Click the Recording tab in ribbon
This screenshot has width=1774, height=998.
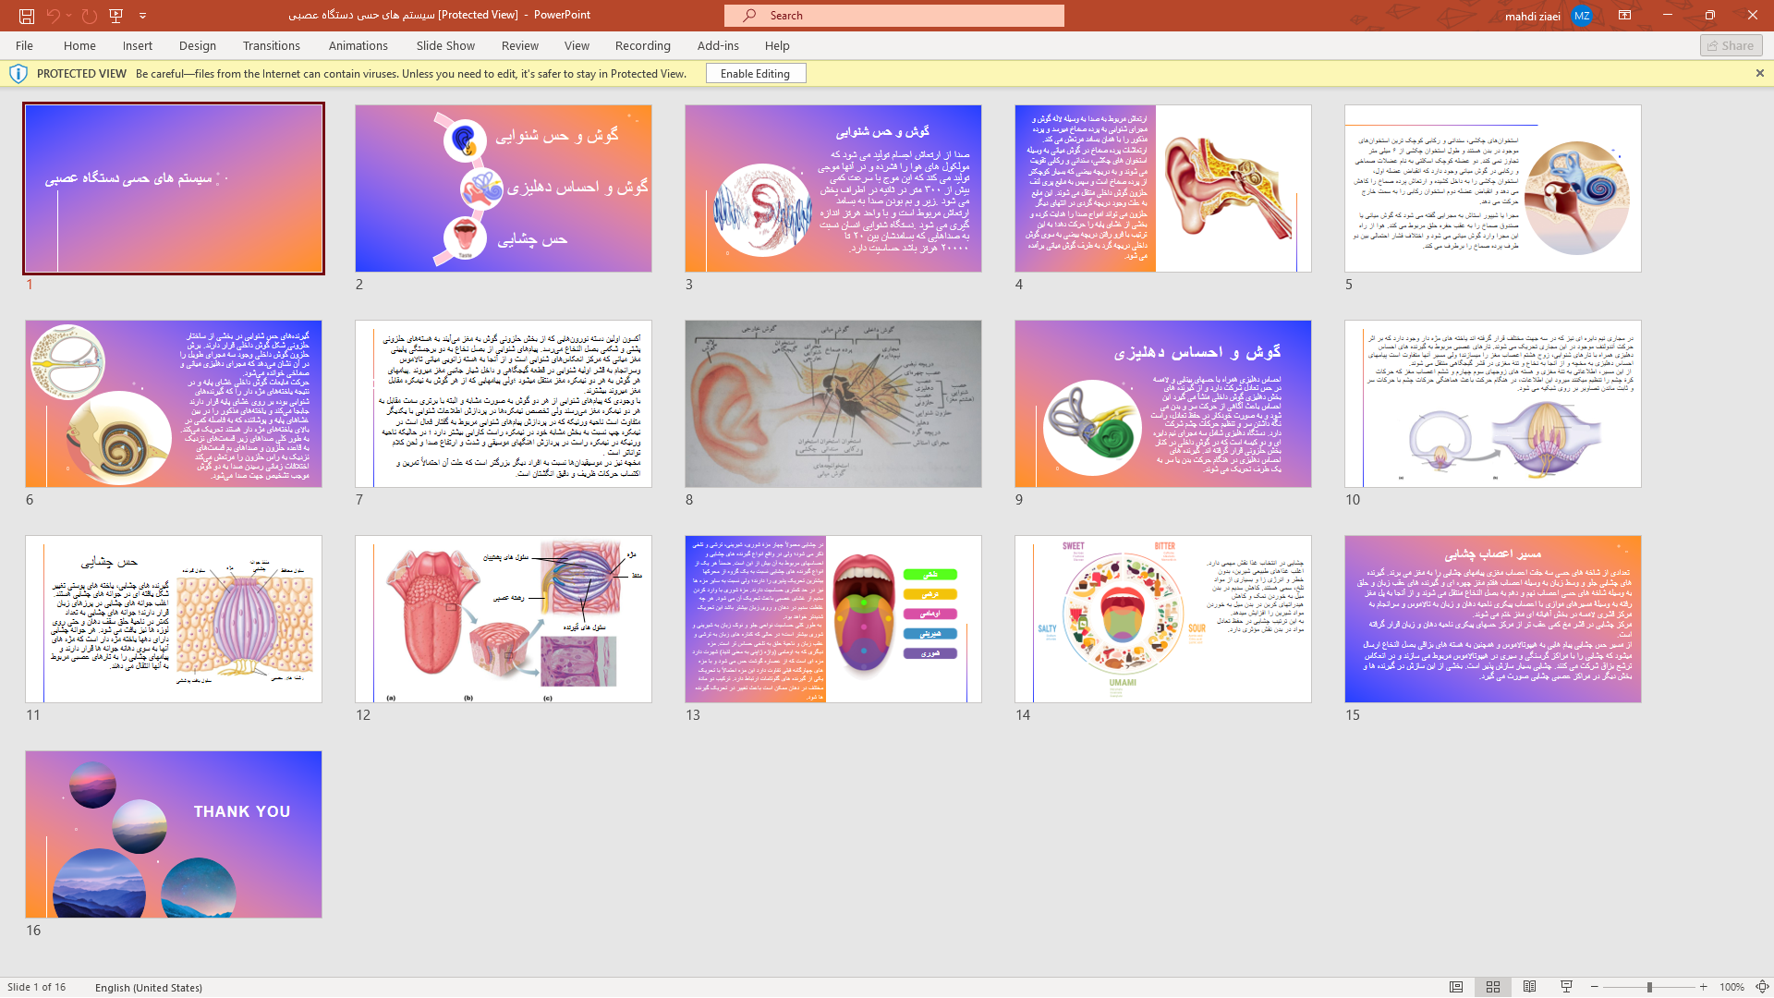click(643, 45)
